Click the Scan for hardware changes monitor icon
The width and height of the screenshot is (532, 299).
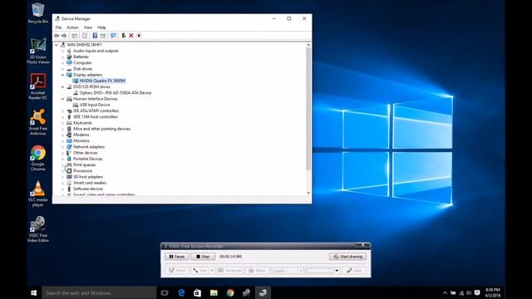tap(113, 36)
